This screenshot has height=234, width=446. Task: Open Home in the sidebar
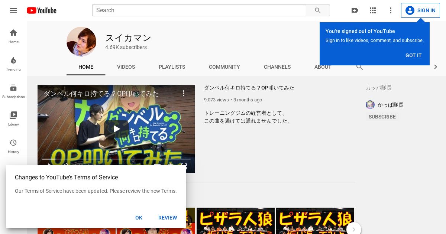click(13, 36)
